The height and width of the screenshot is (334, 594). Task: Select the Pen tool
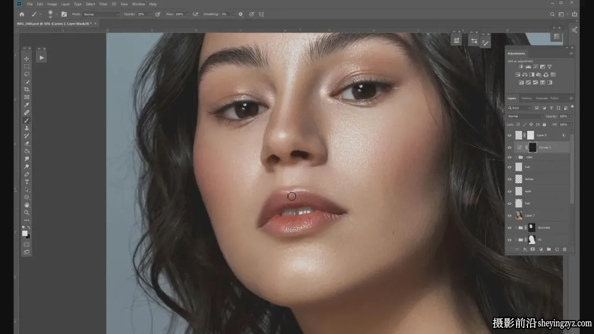tap(26, 174)
